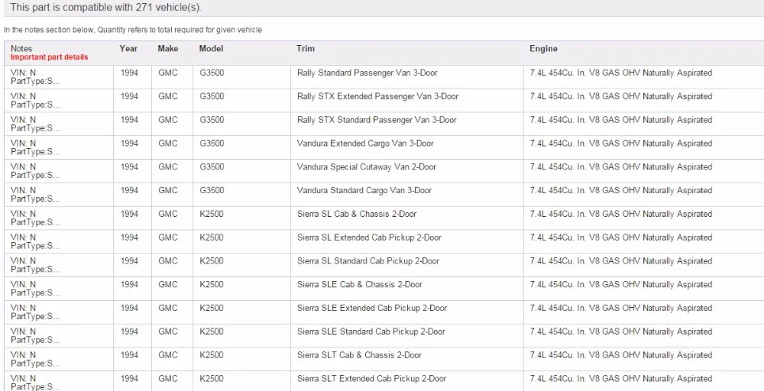Screen dimensions: 764x391
Task: Click GMC make in Sierra SL Extended Cab row
Action: point(168,238)
